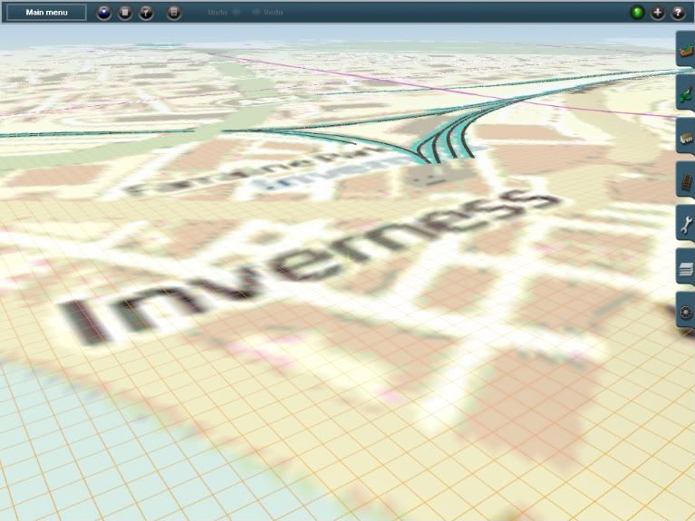Toggle the green indicator light button
The width and height of the screenshot is (695, 521).
click(637, 13)
